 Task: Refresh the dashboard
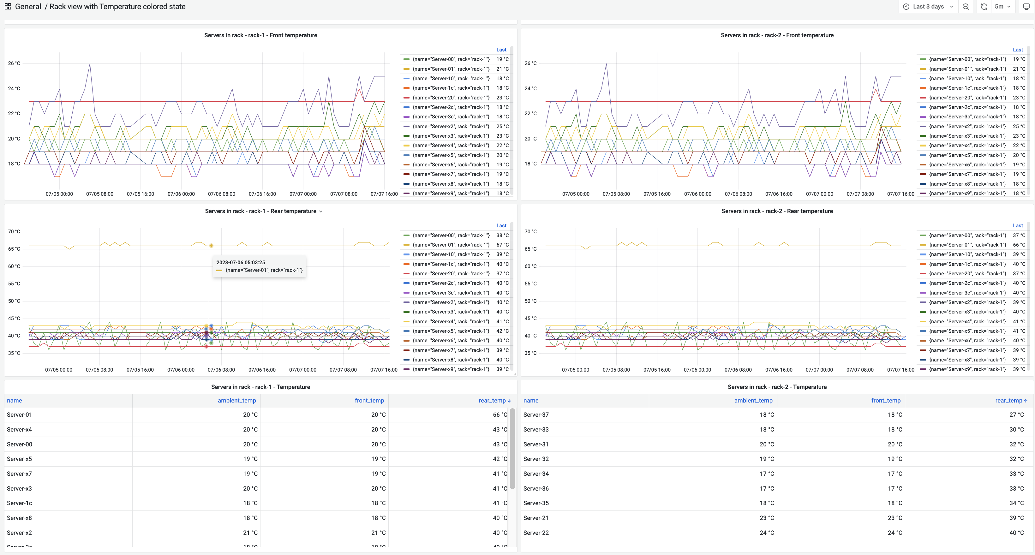click(984, 6)
